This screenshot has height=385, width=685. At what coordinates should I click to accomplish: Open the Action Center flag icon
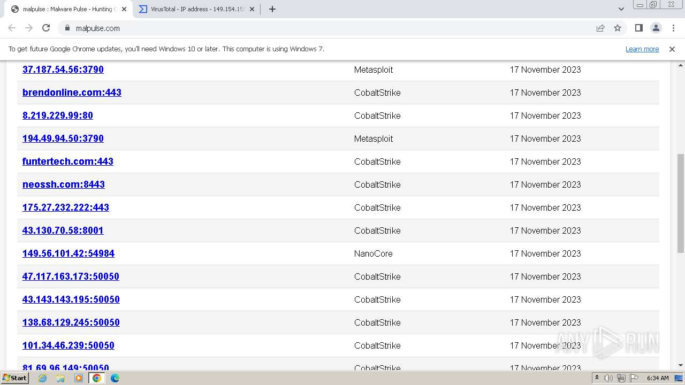[x=634, y=378]
